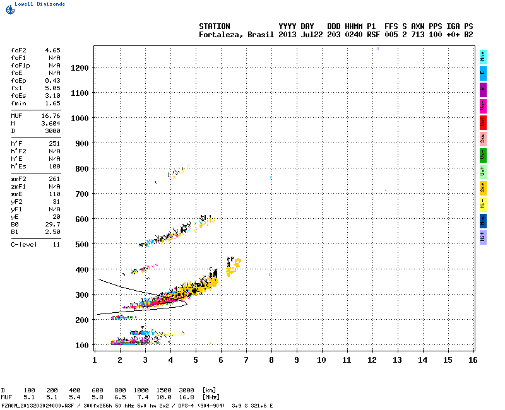
Task: Click the yF2 value '31'
Action: point(56,202)
